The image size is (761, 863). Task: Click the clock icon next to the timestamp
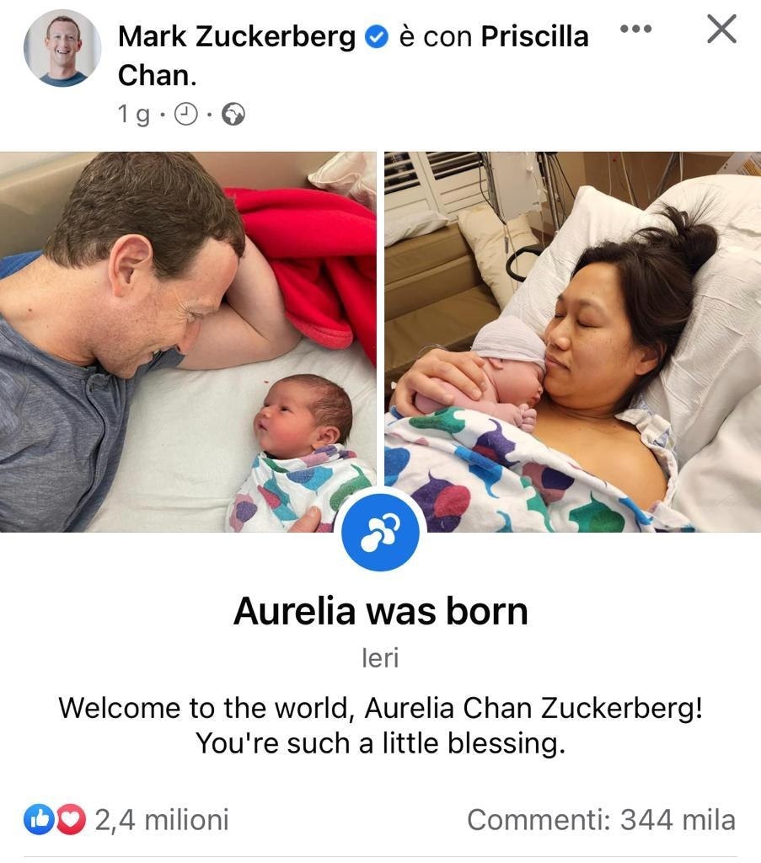pos(186,115)
